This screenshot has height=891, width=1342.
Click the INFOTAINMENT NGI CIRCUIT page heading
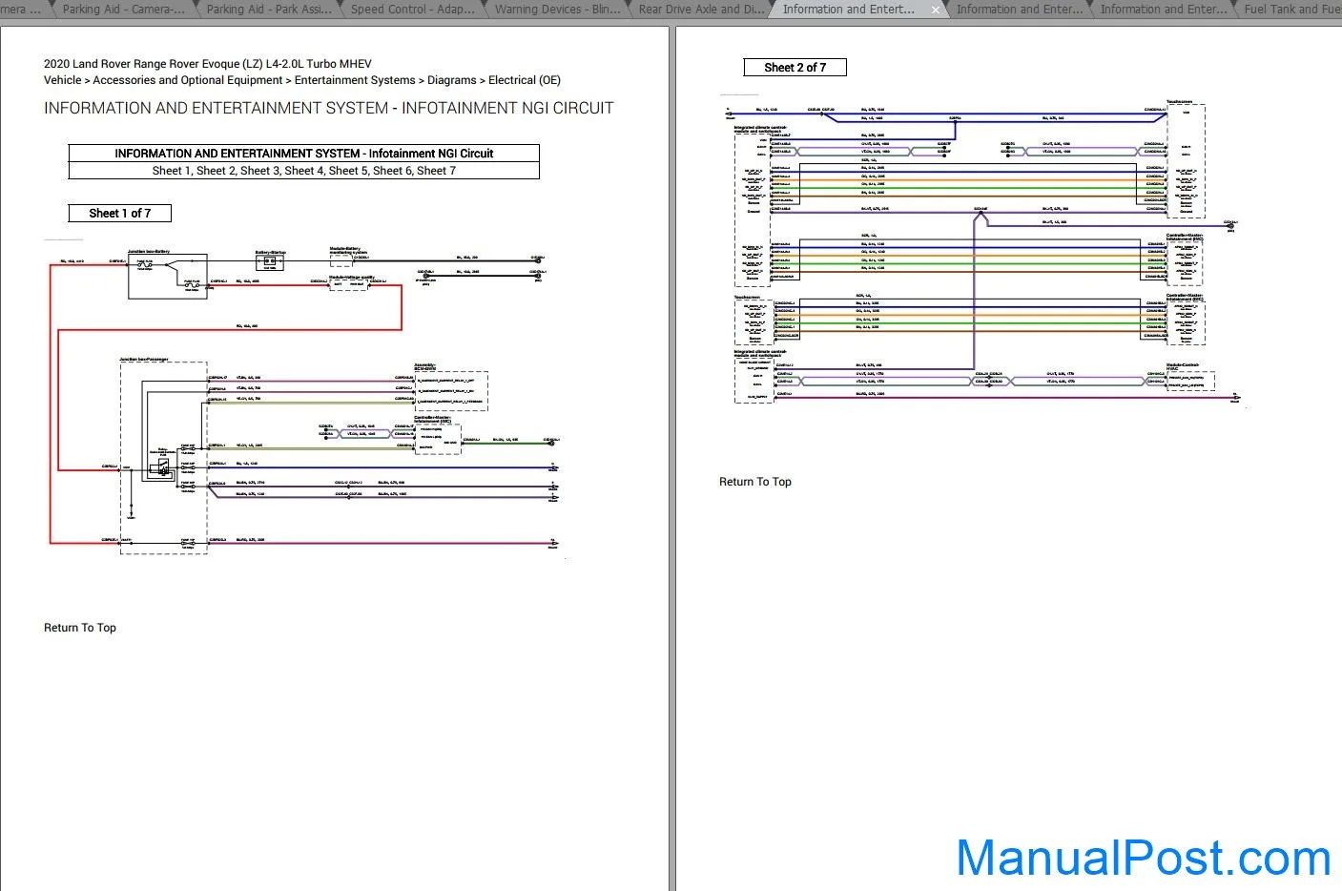pyautogui.click(x=329, y=108)
